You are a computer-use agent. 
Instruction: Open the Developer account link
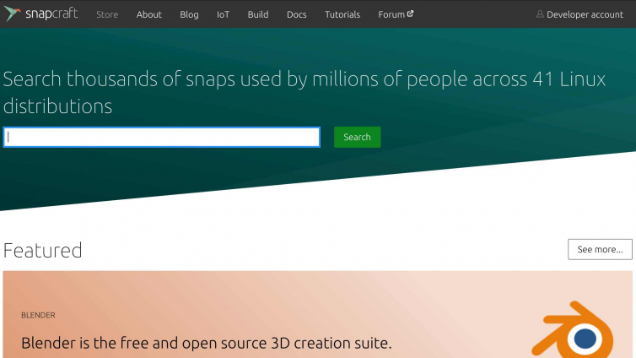tap(585, 14)
